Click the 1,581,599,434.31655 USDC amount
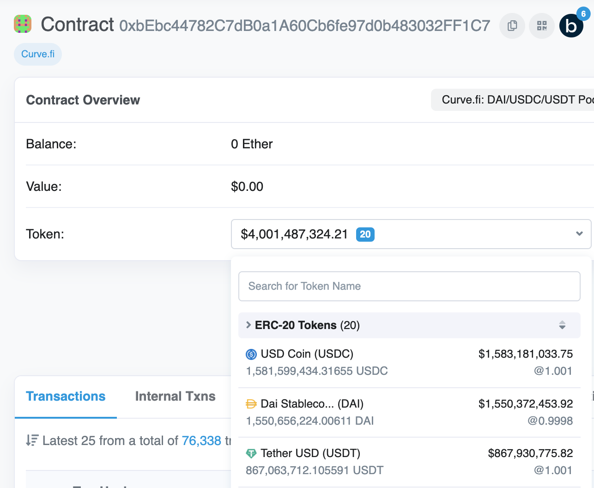Screen dimensions: 594x488 (317, 371)
